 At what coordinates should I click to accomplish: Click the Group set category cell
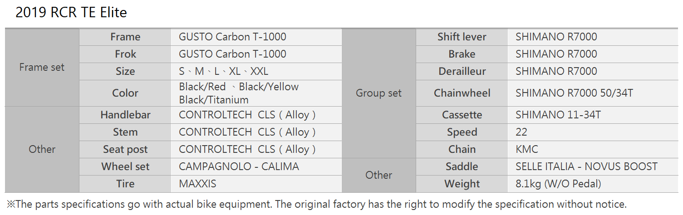pyautogui.click(x=379, y=93)
